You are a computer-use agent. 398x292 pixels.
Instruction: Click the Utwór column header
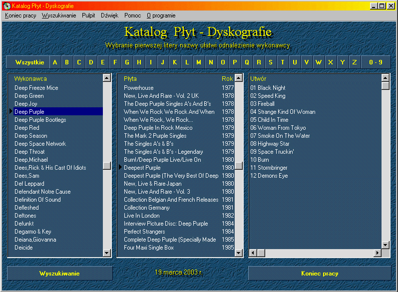click(x=258, y=79)
